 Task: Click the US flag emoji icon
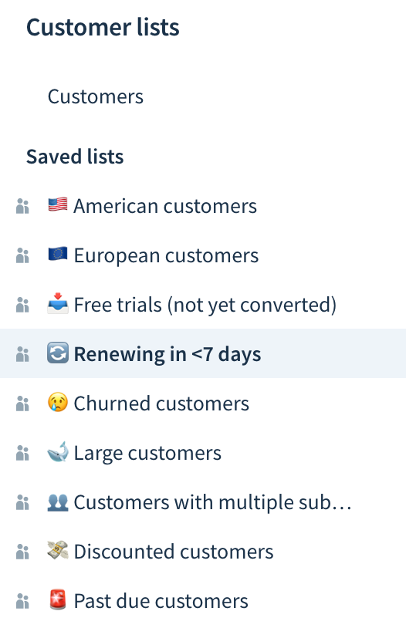(x=58, y=204)
